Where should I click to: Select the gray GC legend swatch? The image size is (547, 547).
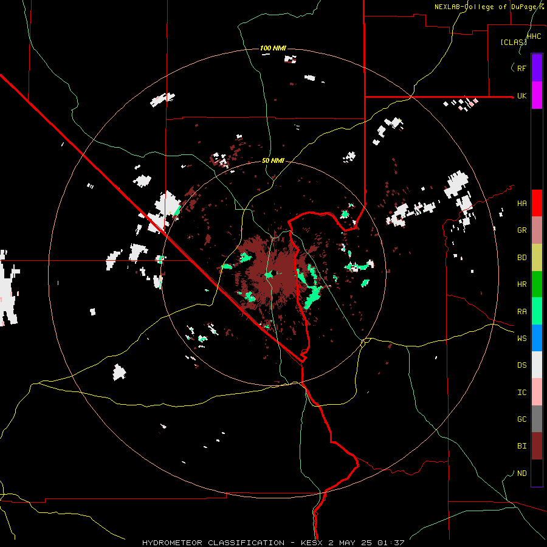pyautogui.click(x=537, y=419)
